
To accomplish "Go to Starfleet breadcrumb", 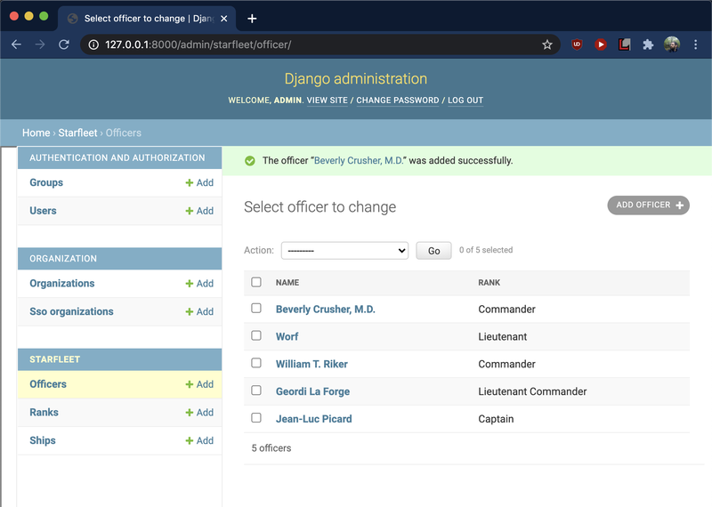I will [77, 133].
